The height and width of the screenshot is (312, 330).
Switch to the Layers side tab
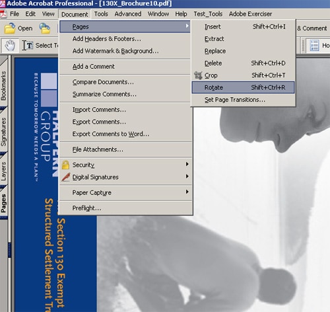click(4, 171)
